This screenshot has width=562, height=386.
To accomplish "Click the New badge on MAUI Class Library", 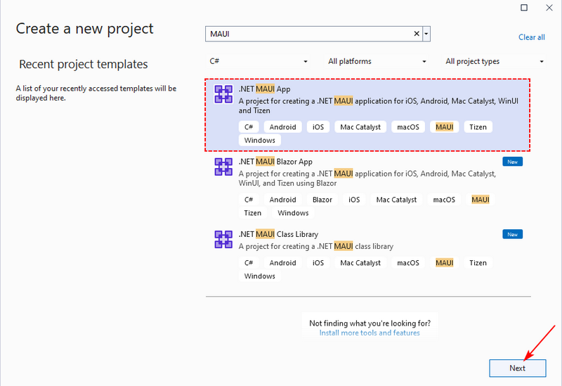I will point(513,234).
